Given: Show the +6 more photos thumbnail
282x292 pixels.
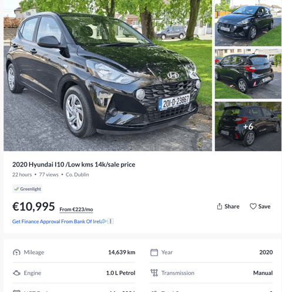Looking at the screenshot, I should (x=248, y=127).
